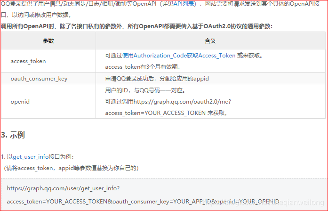Viewport: 328px width, 211px height.
Task: Open the API列表 link
Action: pyautogui.click(x=184, y=4)
